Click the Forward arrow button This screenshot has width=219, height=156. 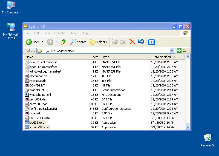[x=50, y=42]
